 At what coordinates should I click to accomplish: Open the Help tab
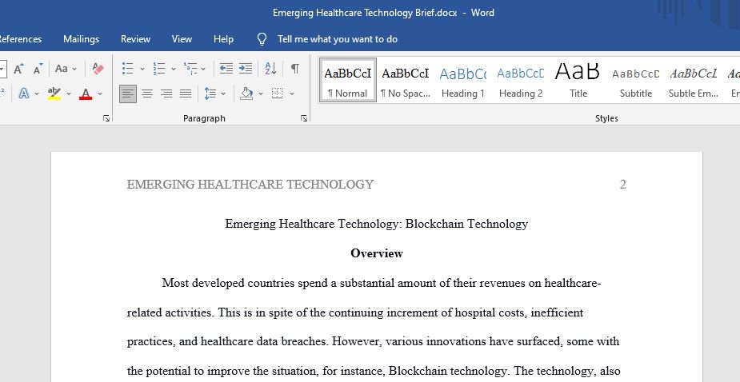(223, 39)
